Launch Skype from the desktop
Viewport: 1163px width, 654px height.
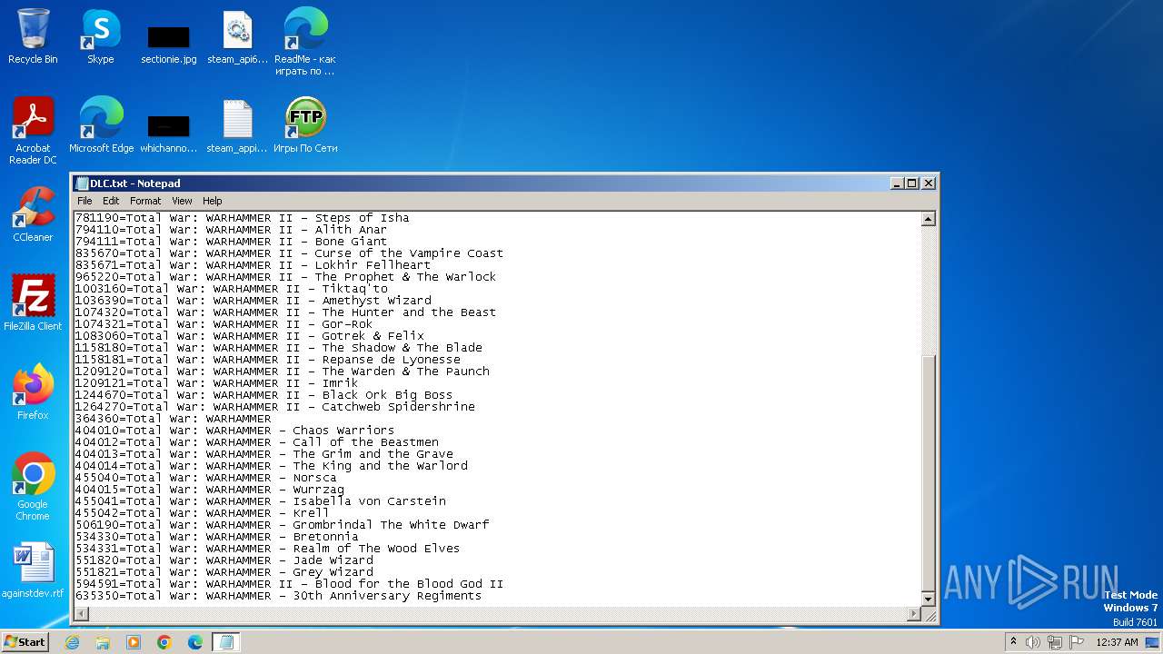coord(101,36)
